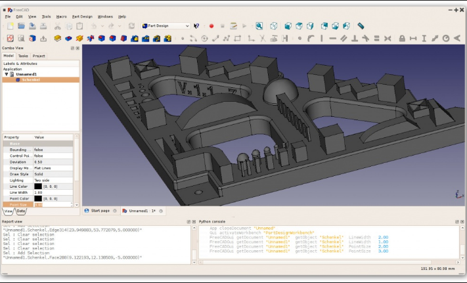
Task: Change the Display Mode 'Flat Lines' value
Action: tap(53, 168)
